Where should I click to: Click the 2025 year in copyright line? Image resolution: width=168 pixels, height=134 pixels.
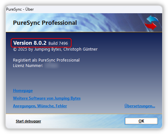(23, 49)
